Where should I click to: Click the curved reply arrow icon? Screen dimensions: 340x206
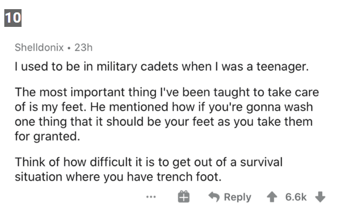(214, 197)
